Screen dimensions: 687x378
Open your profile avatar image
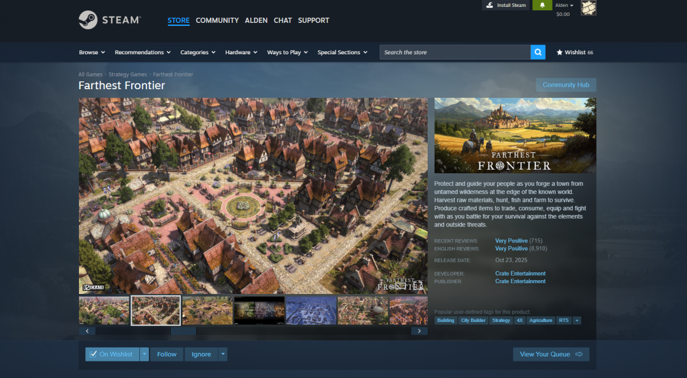click(588, 8)
